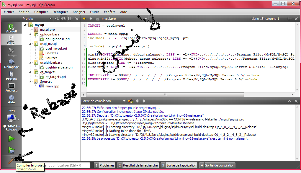Open the Analyse mode
This screenshot has width=301, height=173.
point(11,87)
